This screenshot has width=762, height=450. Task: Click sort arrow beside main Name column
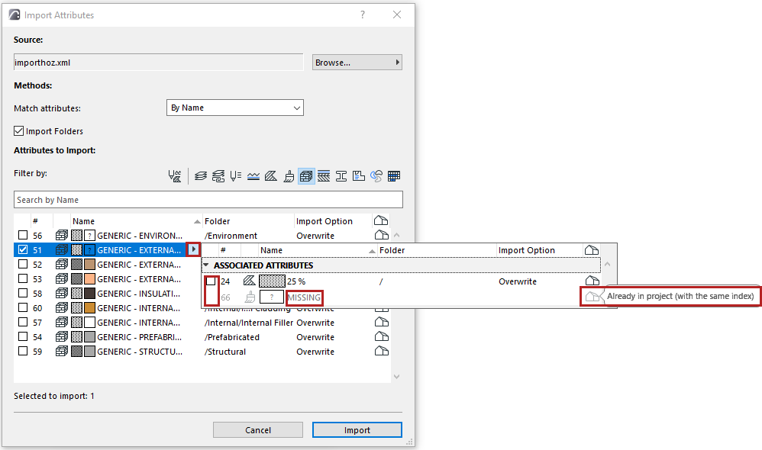[x=197, y=222]
